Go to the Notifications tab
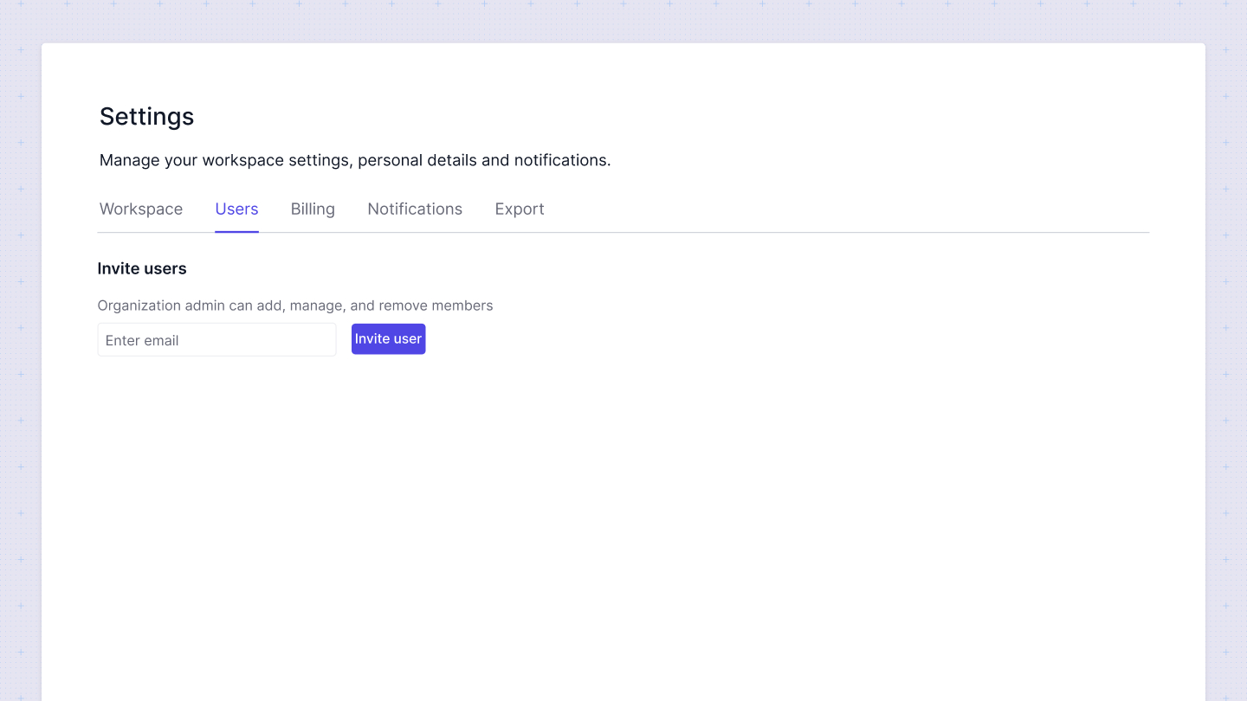Image resolution: width=1247 pixels, height=701 pixels. pyautogui.click(x=415, y=209)
